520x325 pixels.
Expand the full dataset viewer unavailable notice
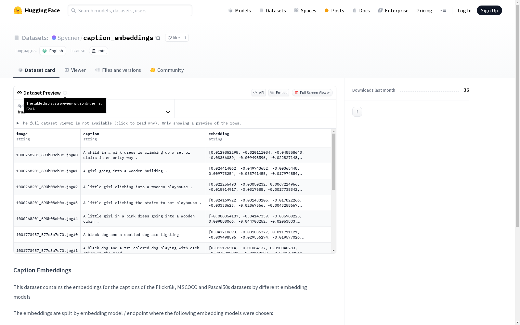(x=129, y=123)
